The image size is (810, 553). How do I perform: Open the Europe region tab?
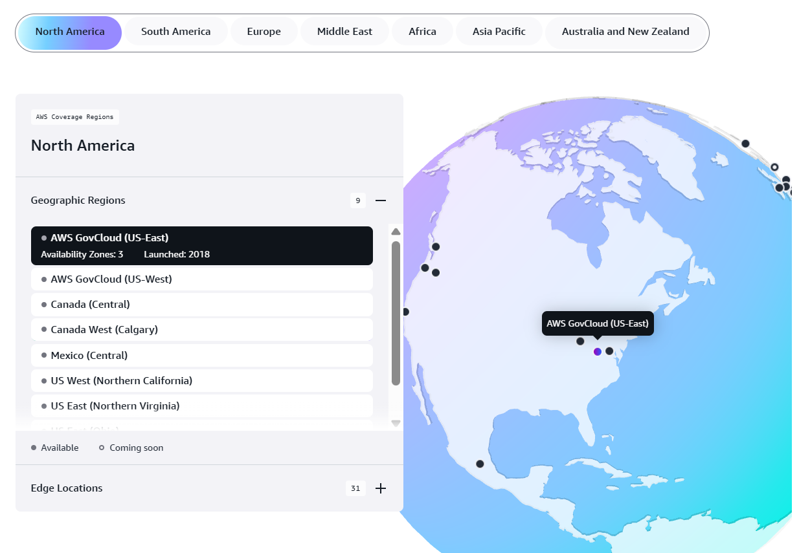pos(264,32)
